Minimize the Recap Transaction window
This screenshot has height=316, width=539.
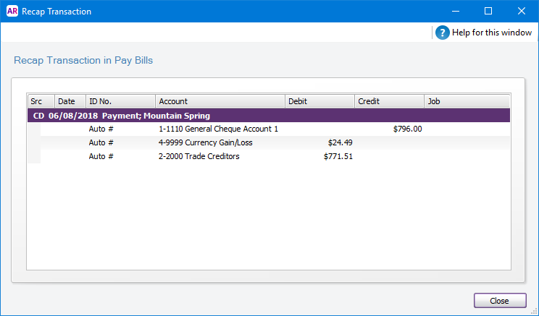coord(455,12)
